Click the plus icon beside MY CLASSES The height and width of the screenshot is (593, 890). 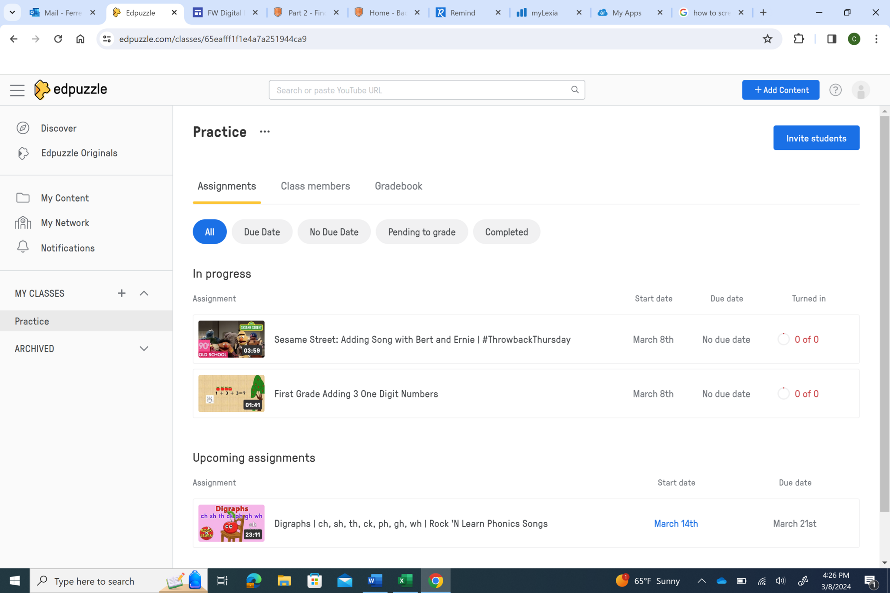[121, 293]
